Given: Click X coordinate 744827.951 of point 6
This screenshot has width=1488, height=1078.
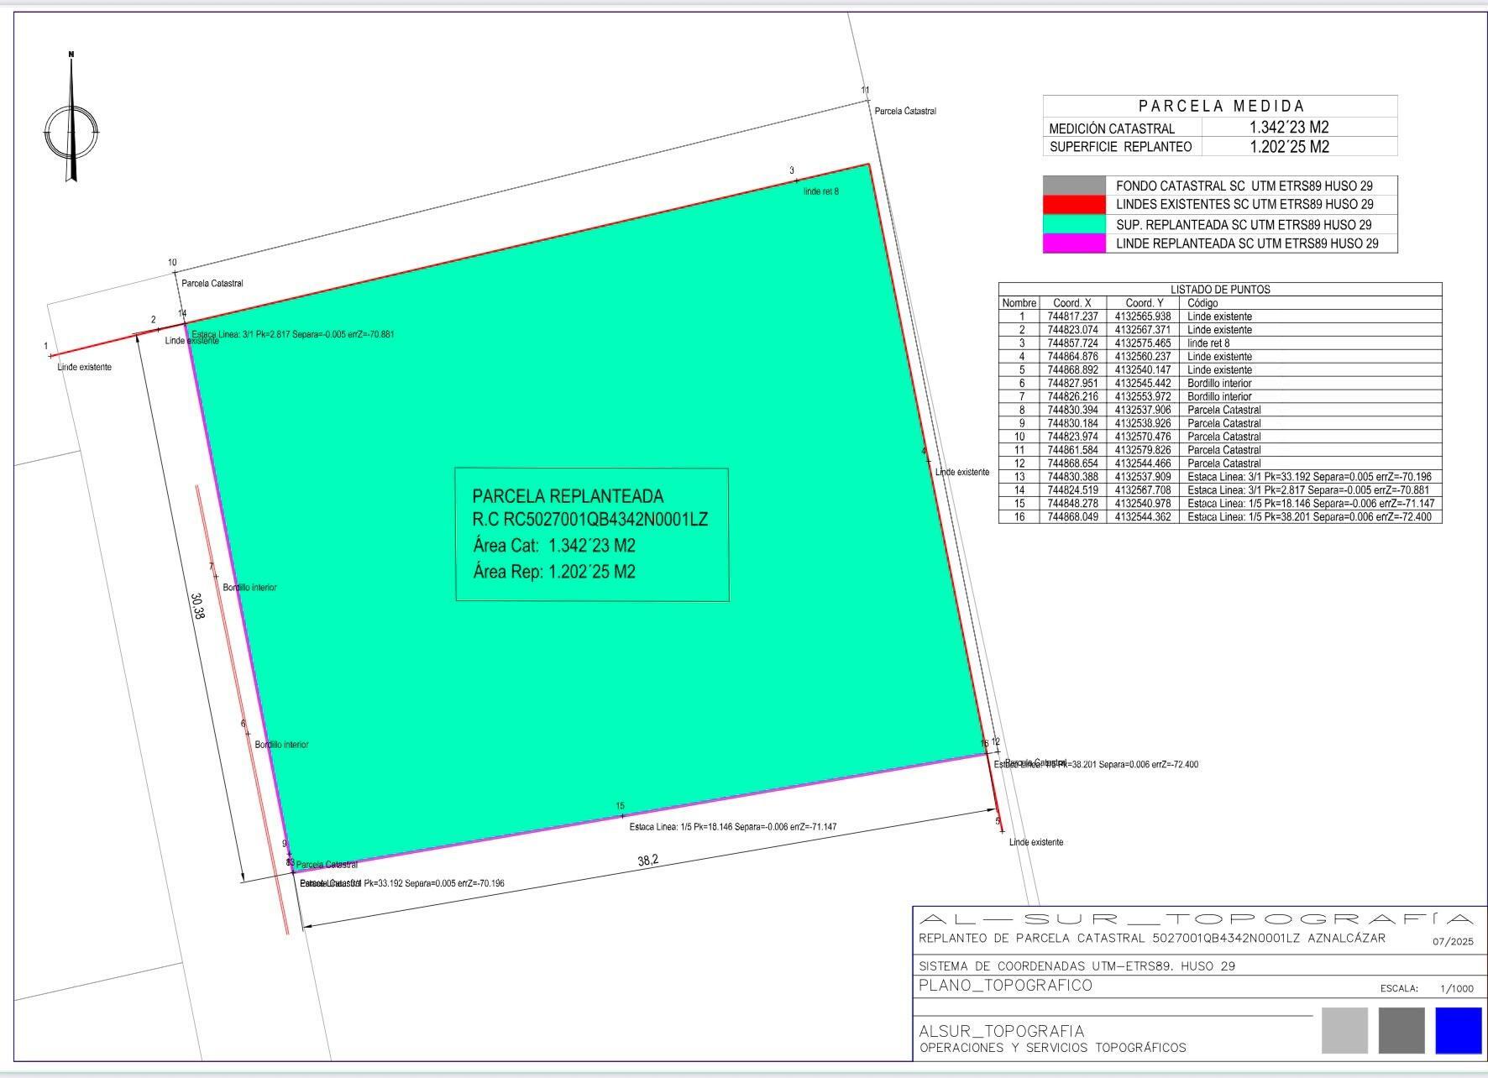Looking at the screenshot, I should click(1072, 383).
